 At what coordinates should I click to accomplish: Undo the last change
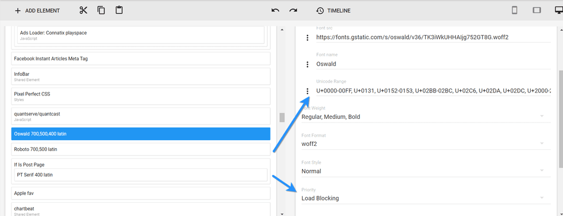click(275, 11)
